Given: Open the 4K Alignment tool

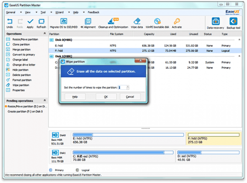Looking at the screenshot, I should pyautogui.click(x=88, y=23).
